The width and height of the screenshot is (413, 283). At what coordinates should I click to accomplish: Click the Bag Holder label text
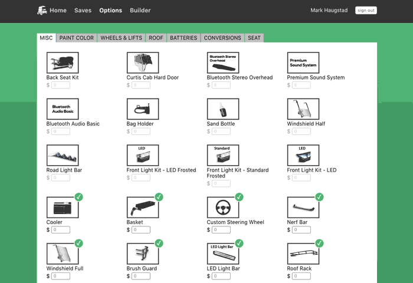[140, 124]
